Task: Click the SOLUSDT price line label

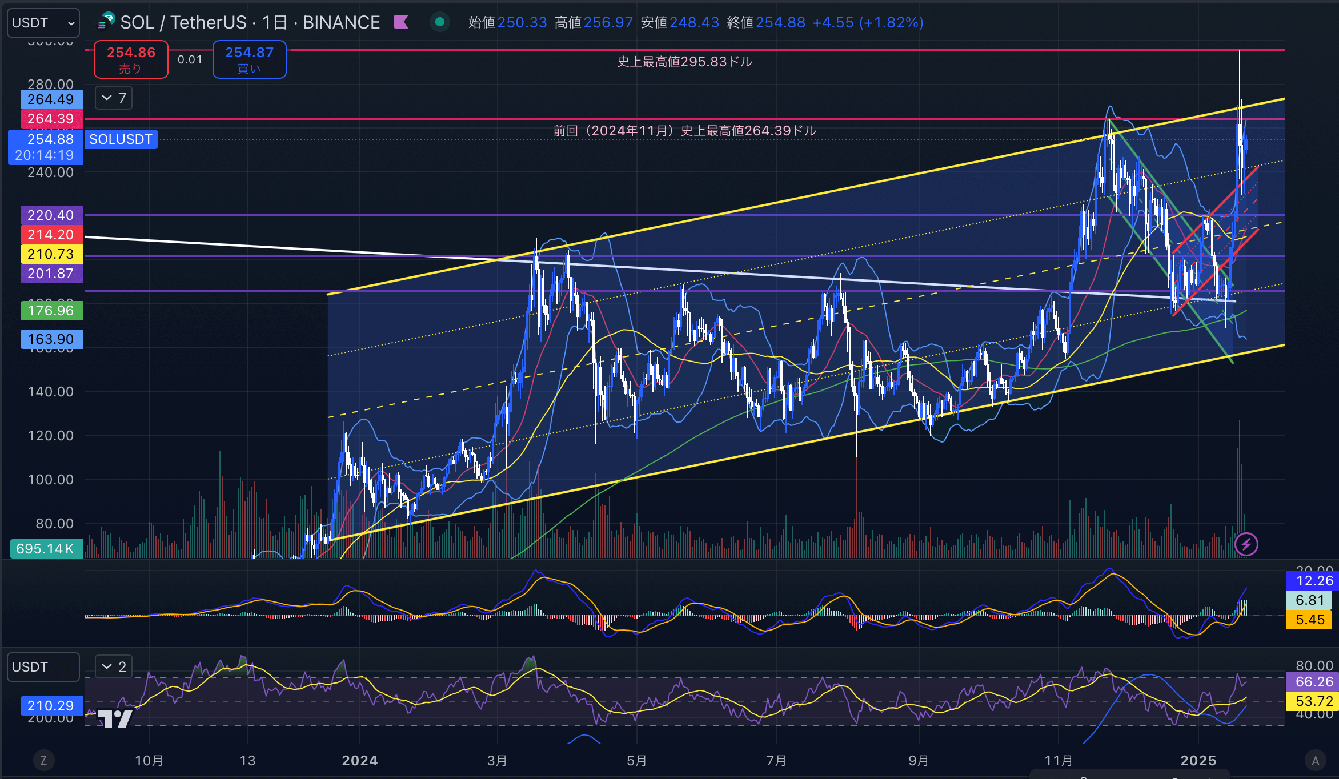Action: pos(121,139)
